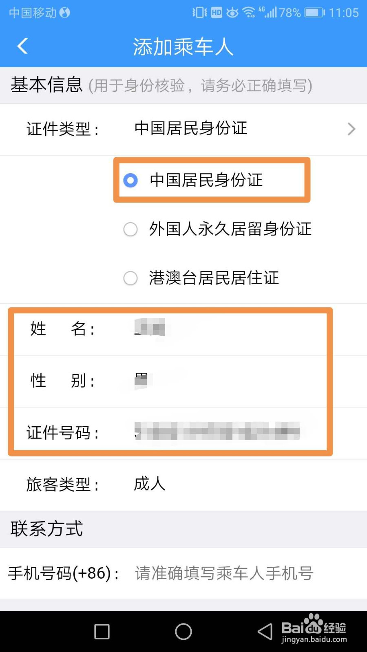Viewport: 367px width, 652px height.
Task: Open the 旅客类型 成人 selector
Action: tap(183, 485)
